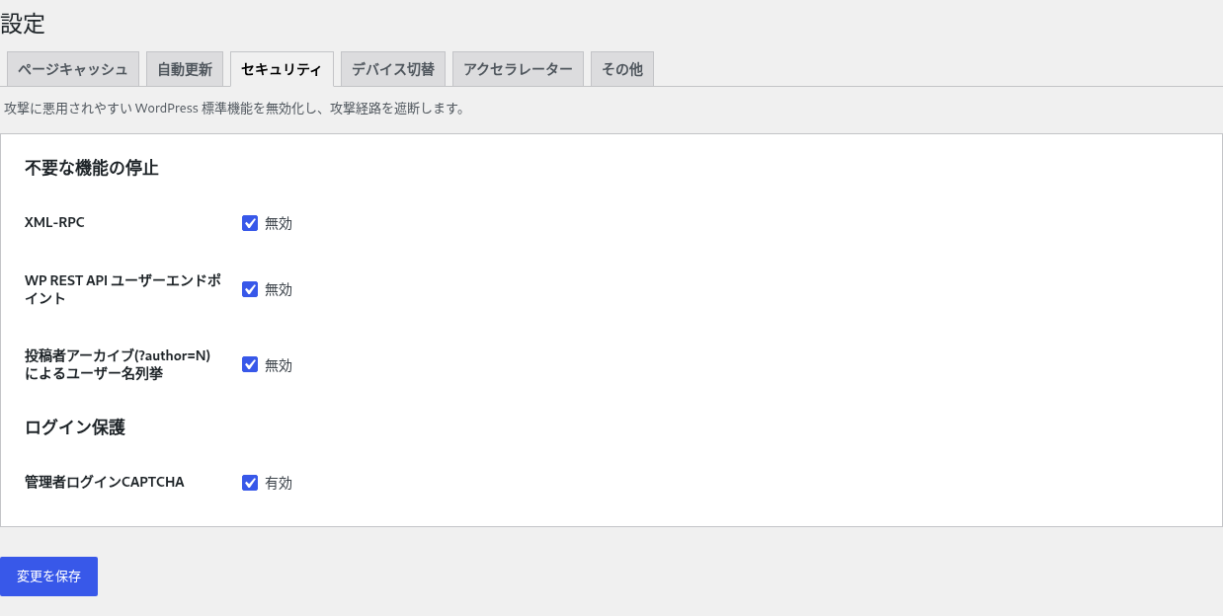Click the 無効 label next to XML-RPC
The width and height of the screenshot is (1223, 616).
pos(279,223)
